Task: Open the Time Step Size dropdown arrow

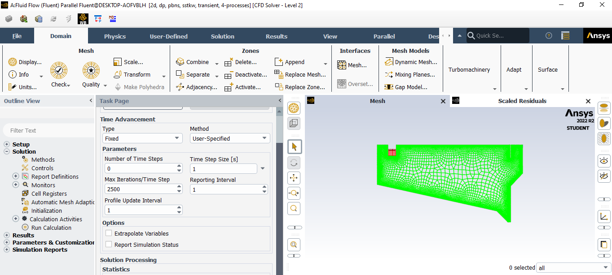Action: click(263, 169)
